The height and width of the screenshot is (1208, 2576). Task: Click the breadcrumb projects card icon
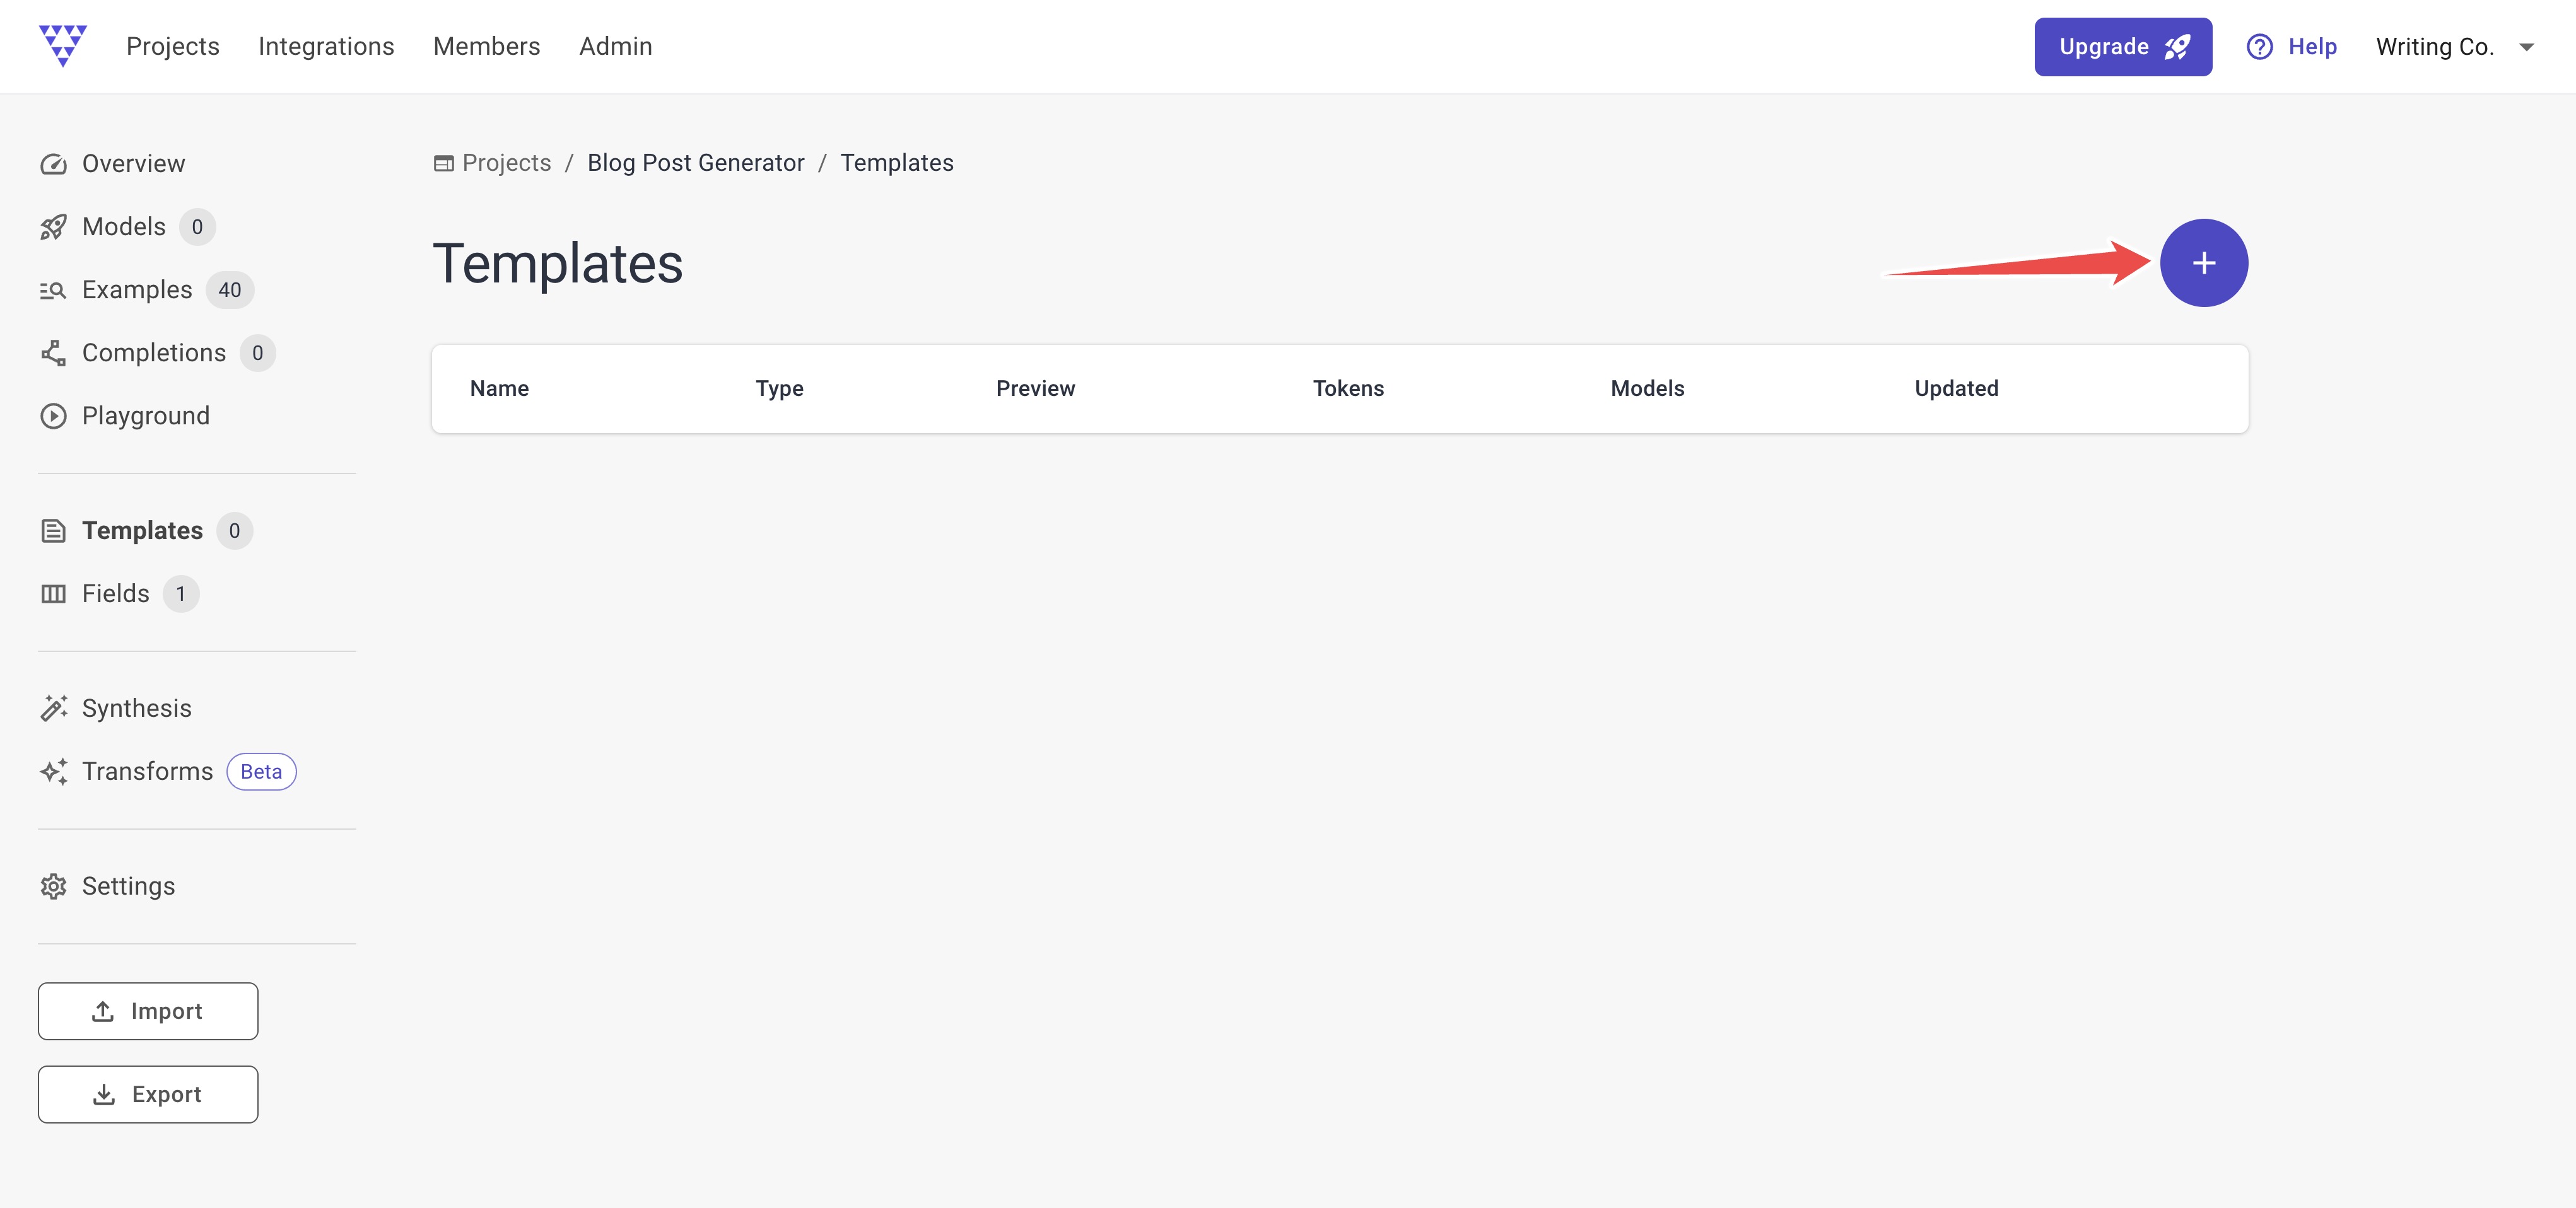pyautogui.click(x=443, y=163)
